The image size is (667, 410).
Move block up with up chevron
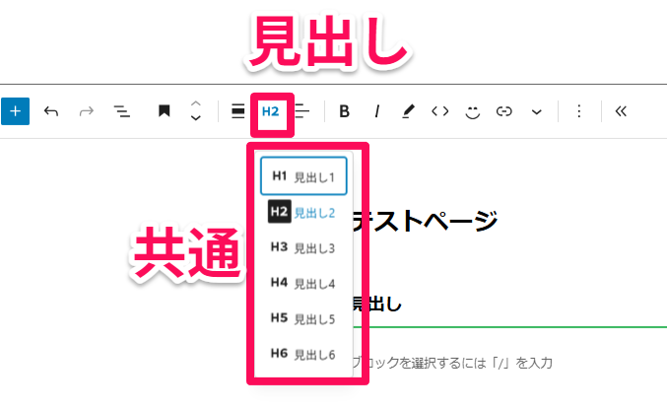[195, 103]
